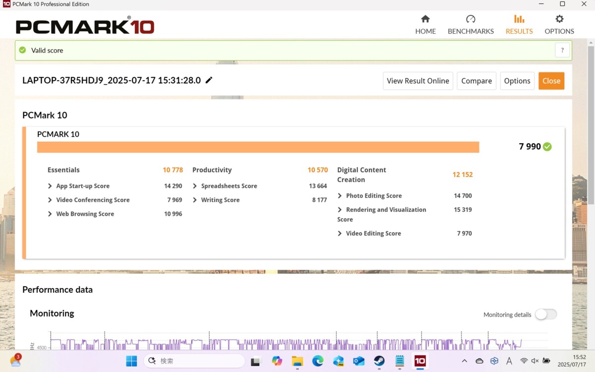Click View Result Online button

418,81
